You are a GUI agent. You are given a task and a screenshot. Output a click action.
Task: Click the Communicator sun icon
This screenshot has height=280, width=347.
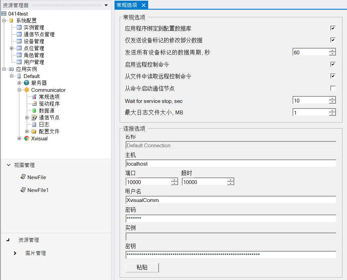click(x=27, y=90)
